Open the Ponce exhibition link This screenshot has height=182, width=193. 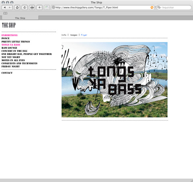tap(6, 38)
